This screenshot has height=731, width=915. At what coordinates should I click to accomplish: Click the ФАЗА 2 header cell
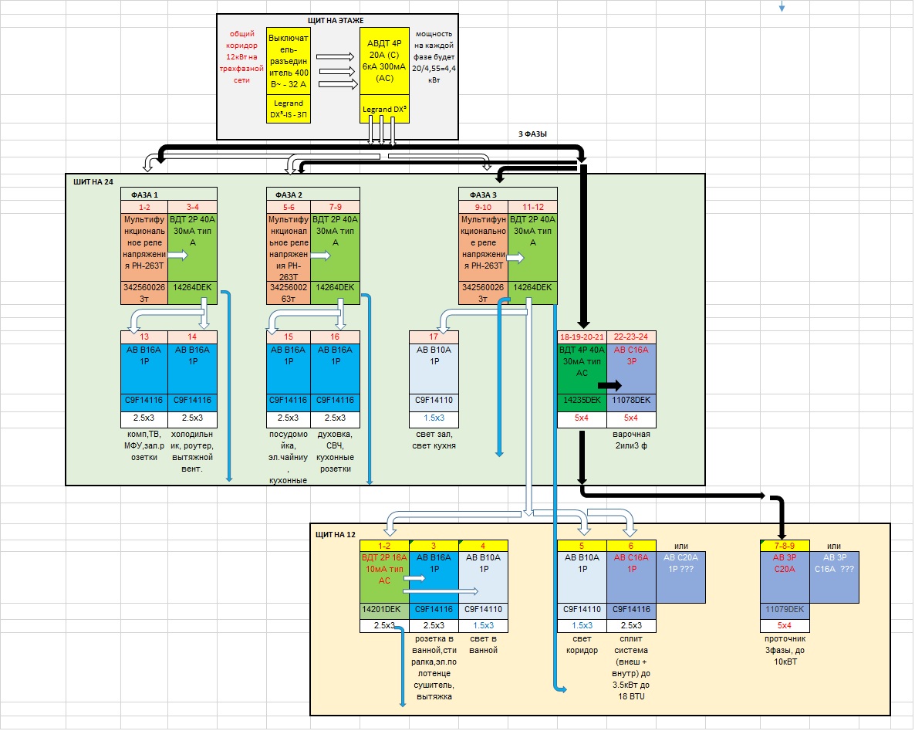pos(289,194)
